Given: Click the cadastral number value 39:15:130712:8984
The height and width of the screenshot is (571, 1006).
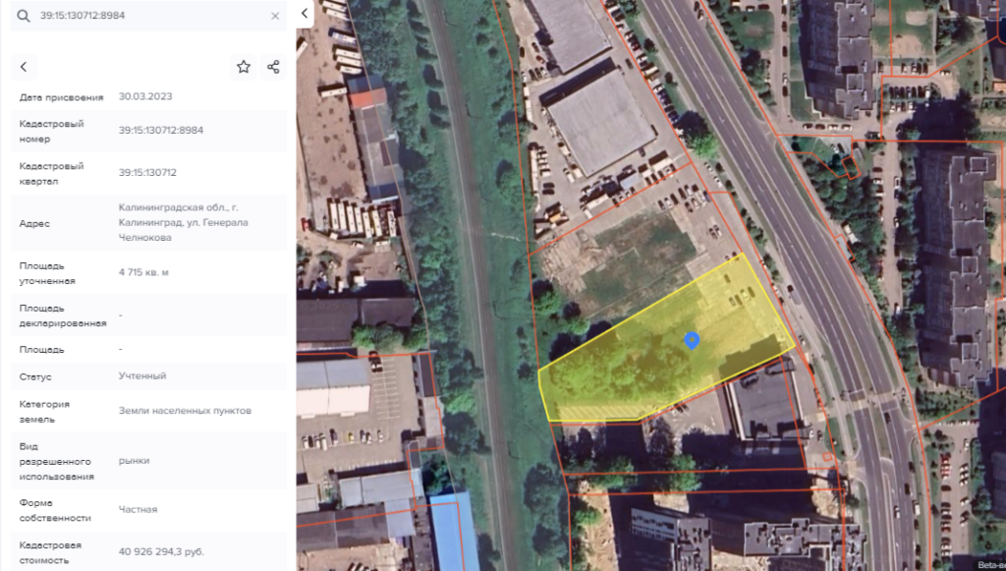Looking at the screenshot, I should click(161, 131).
